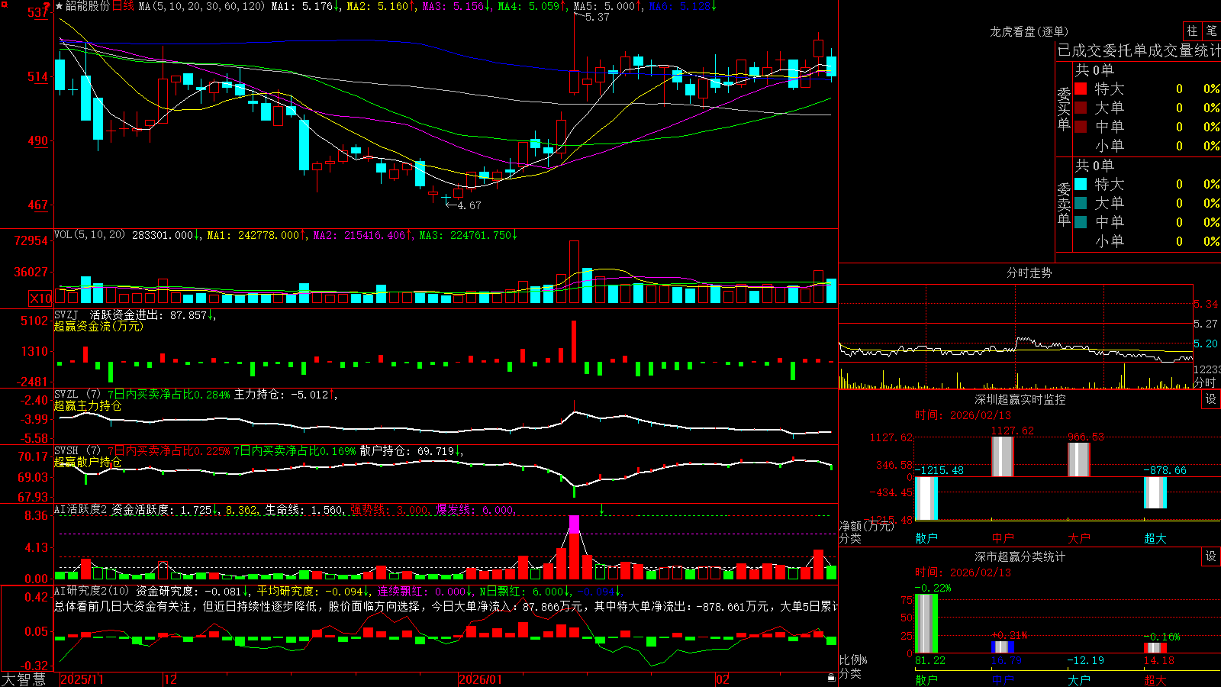Click the dark red 中单 buy-order swatch
Image resolution: width=1221 pixels, height=687 pixels.
coord(1081,127)
